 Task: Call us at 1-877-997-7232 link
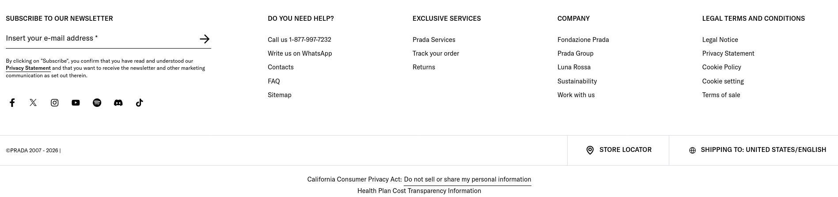coord(299,40)
